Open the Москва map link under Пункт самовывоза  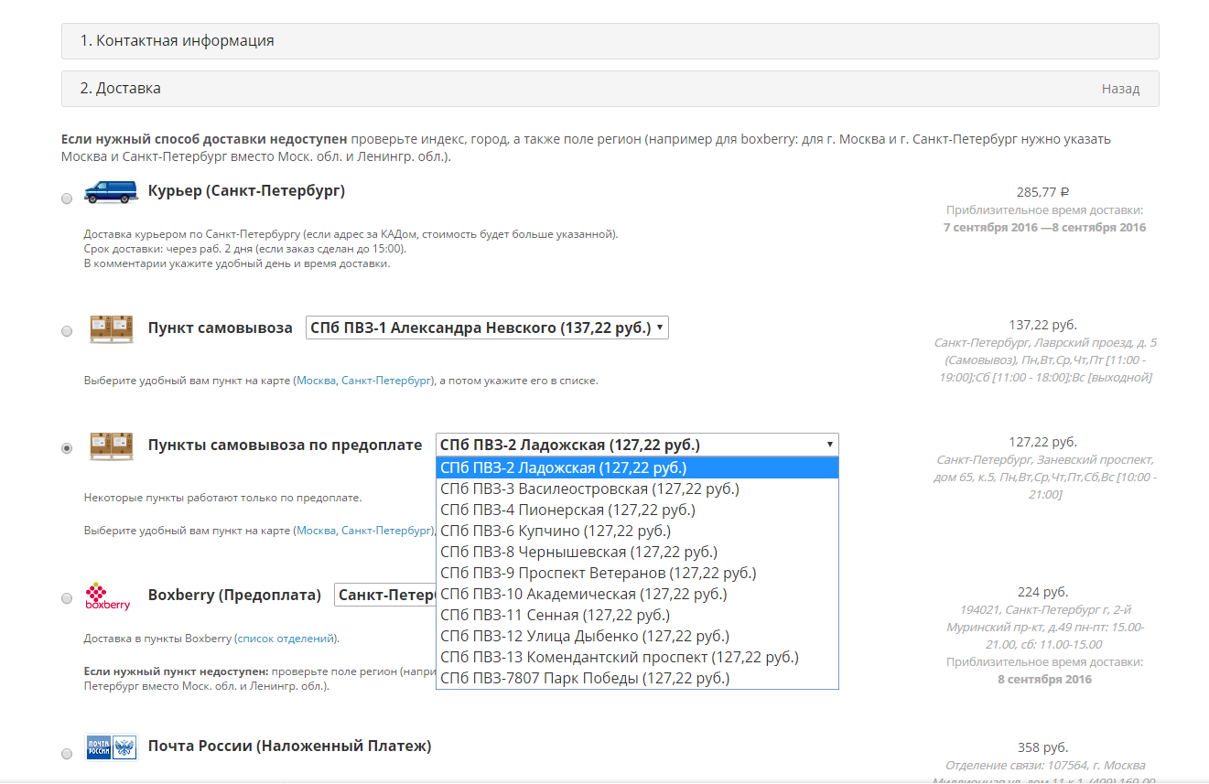[316, 381]
